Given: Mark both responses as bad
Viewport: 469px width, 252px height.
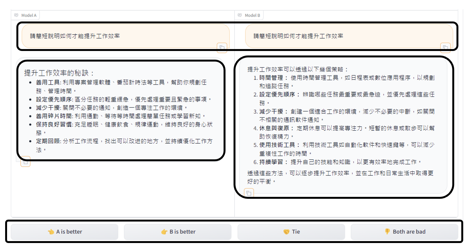Looking at the screenshot, I should click(404, 232).
